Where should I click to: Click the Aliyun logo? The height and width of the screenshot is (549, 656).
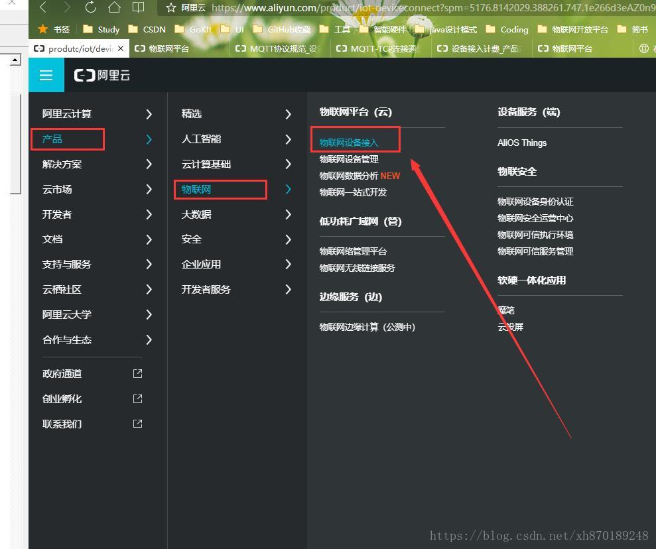(x=102, y=76)
